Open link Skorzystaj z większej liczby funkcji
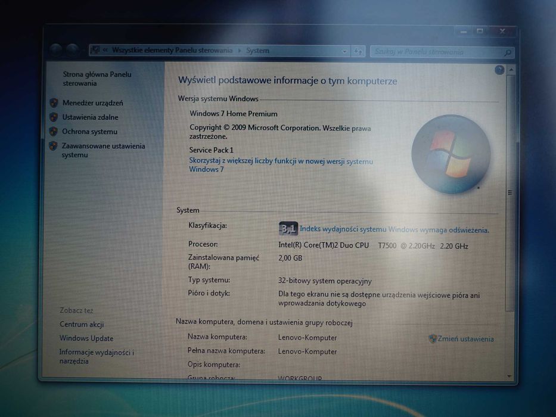The width and height of the screenshot is (556, 417). coord(281,165)
